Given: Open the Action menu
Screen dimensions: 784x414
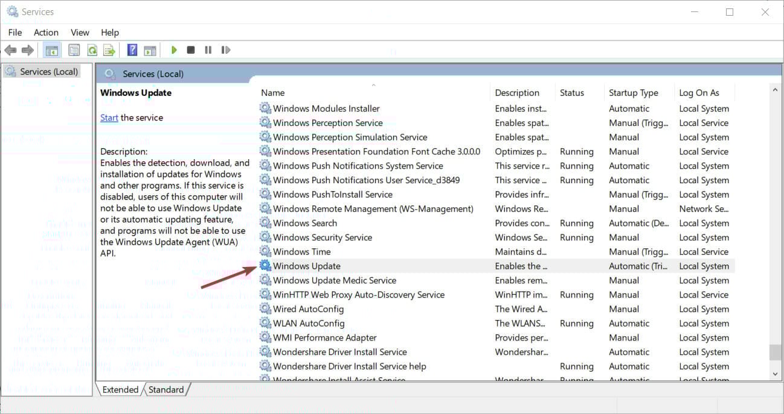Looking at the screenshot, I should [x=46, y=33].
